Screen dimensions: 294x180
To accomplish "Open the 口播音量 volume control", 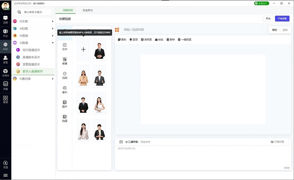I will [277, 142].
